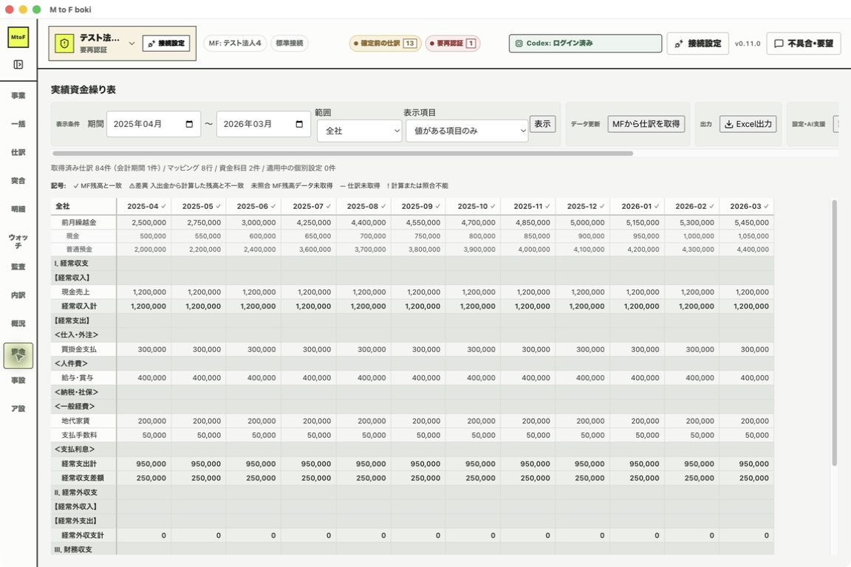Viewport: 851px width, 567px height.
Task: Click the 支払手数料 row label
Action: pyautogui.click(x=79, y=435)
